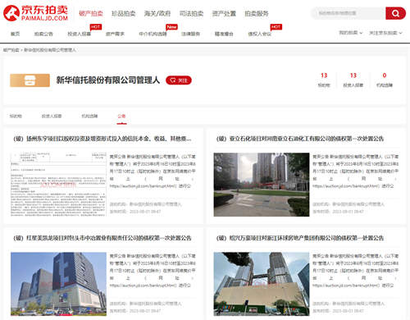410x320 pixels.
Task: Click the red search magnifier button
Action: 395,13
